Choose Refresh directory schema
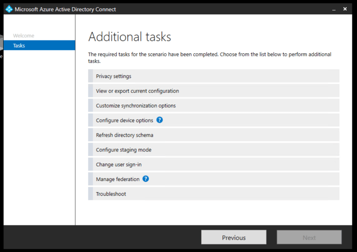The image size is (357, 252). tap(125, 135)
